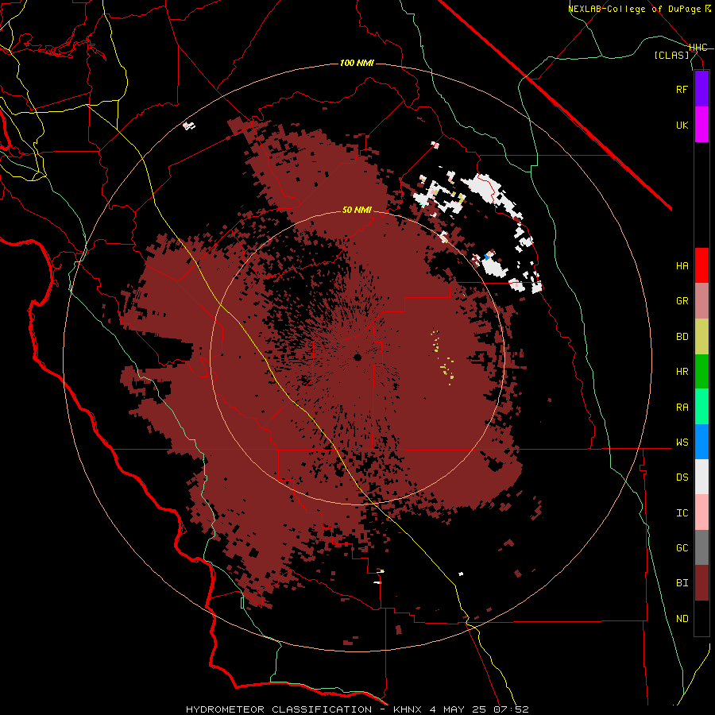
Task: Click the RF purple legend swatch
Action: [701, 89]
